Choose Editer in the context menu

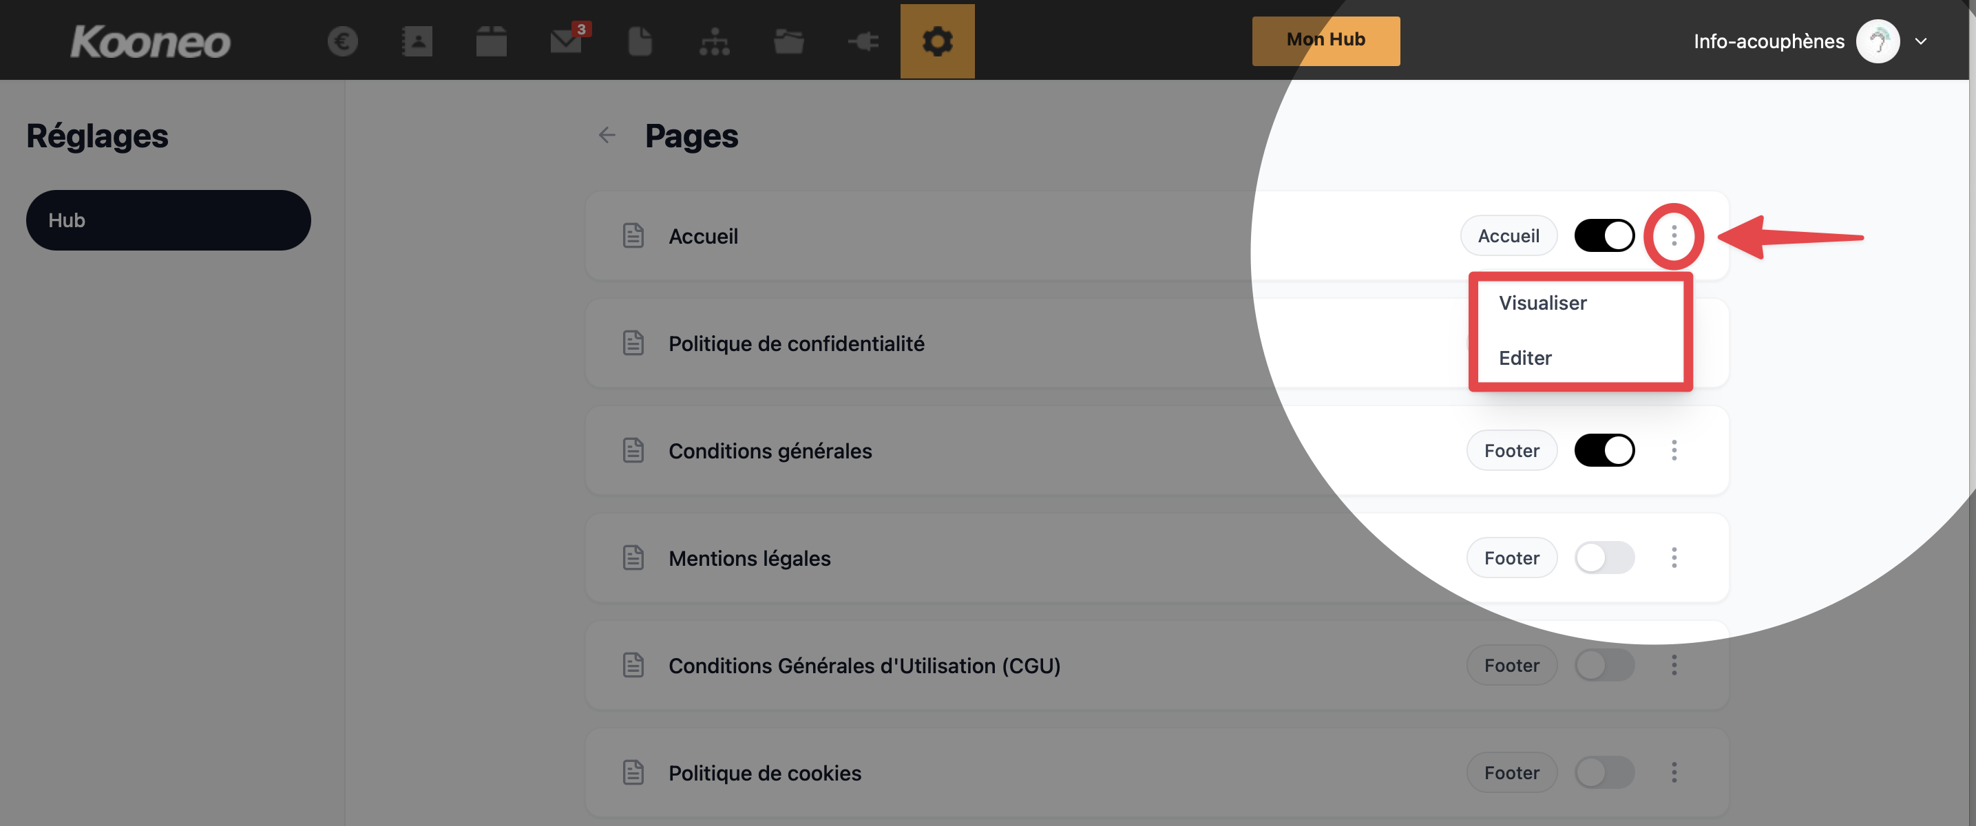pos(1525,358)
